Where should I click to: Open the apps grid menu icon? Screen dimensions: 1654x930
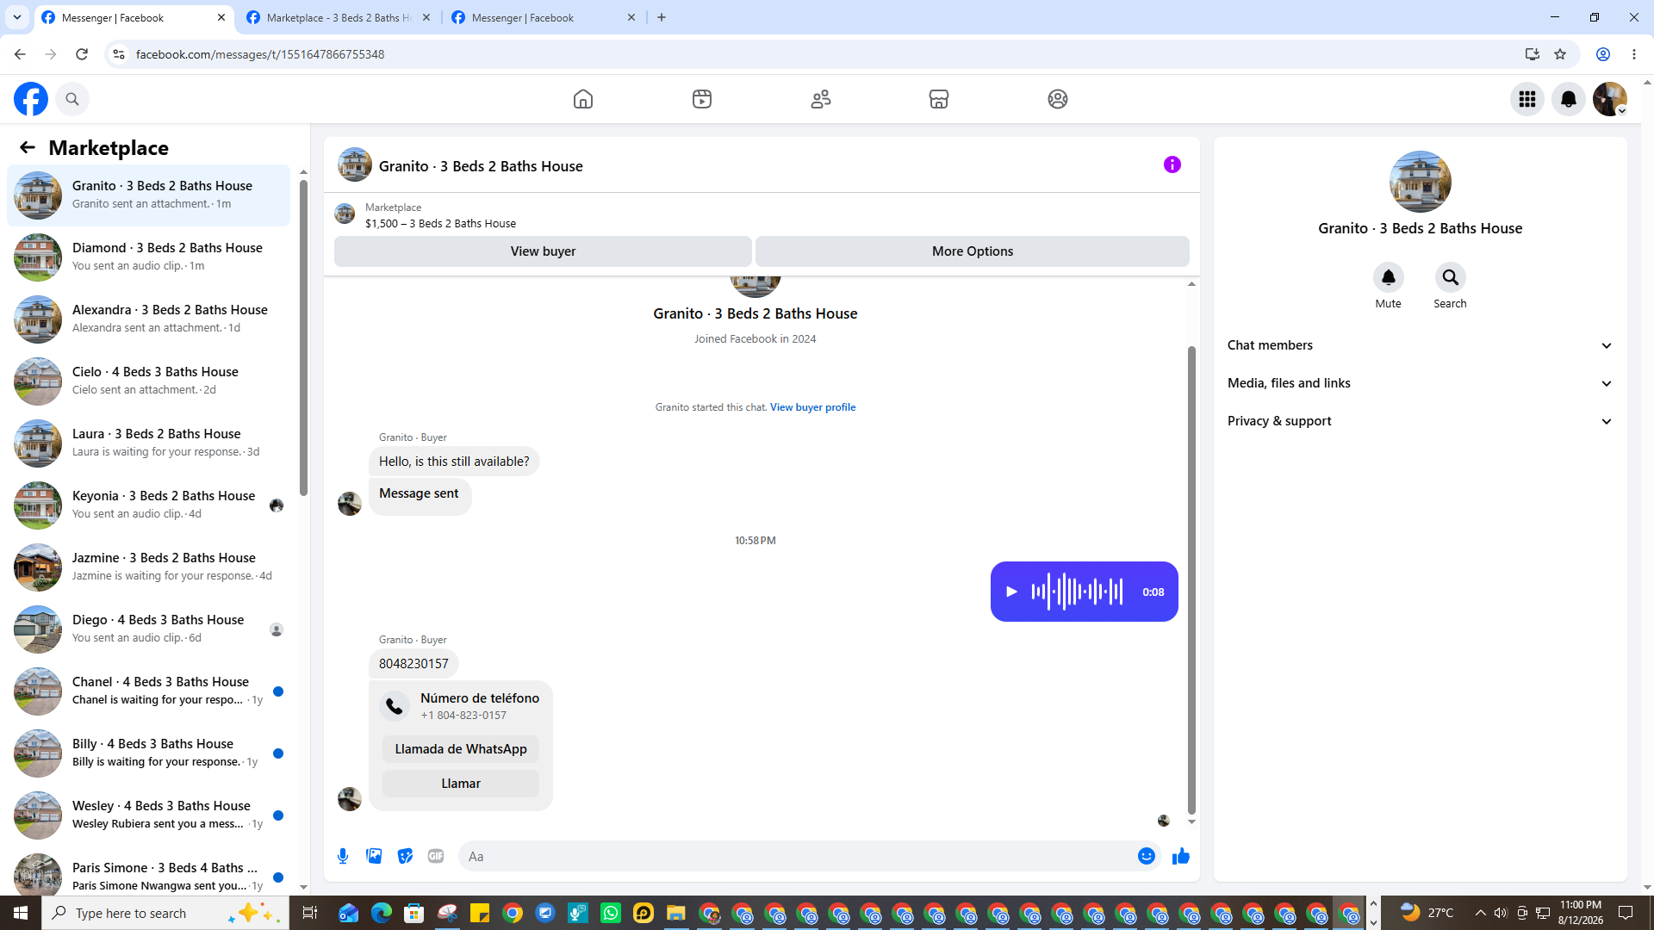tap(1527, 99)
